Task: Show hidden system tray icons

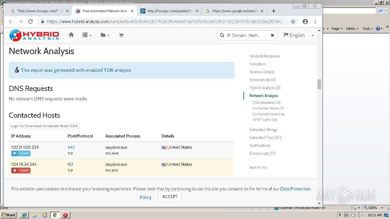Action: click(340, 215)
